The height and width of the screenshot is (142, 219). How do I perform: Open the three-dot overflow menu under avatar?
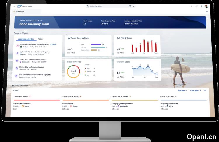click(x=206, y=11)
